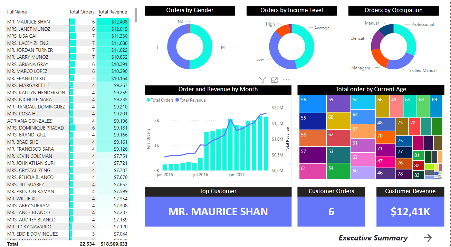
Task: Click the age 56 treemap tile
Action: [x=313, y=103]
